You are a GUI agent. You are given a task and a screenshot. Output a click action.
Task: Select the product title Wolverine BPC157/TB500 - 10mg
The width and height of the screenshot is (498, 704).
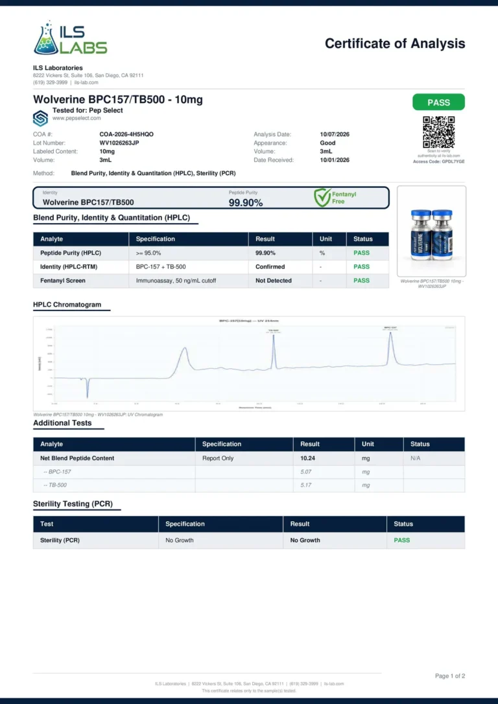pos(117,99)
